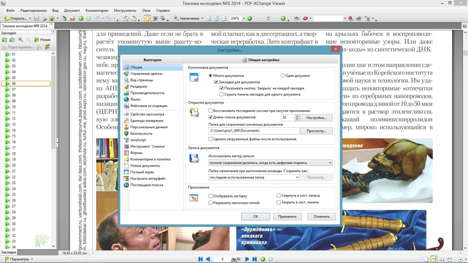Click the 'Новая' bookmark button

coord(42,40)
